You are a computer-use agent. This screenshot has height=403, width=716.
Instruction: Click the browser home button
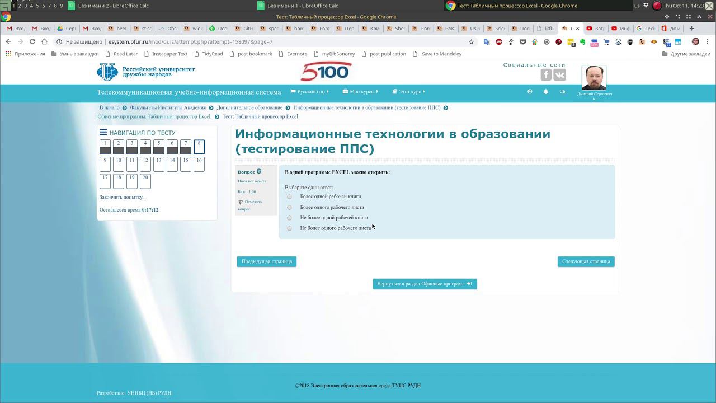(44, 42)
